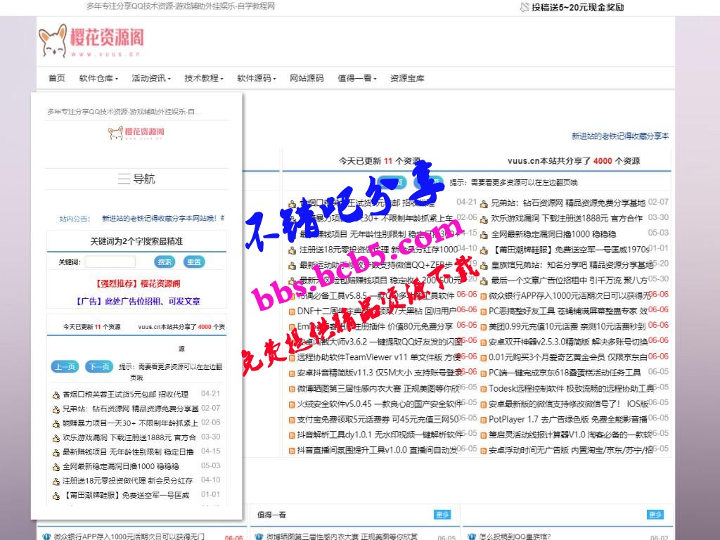Open 抖音直播间氛围提升工具v1.0.0 entry
This screenshot has height=540, width=720.
click(377, 450)
